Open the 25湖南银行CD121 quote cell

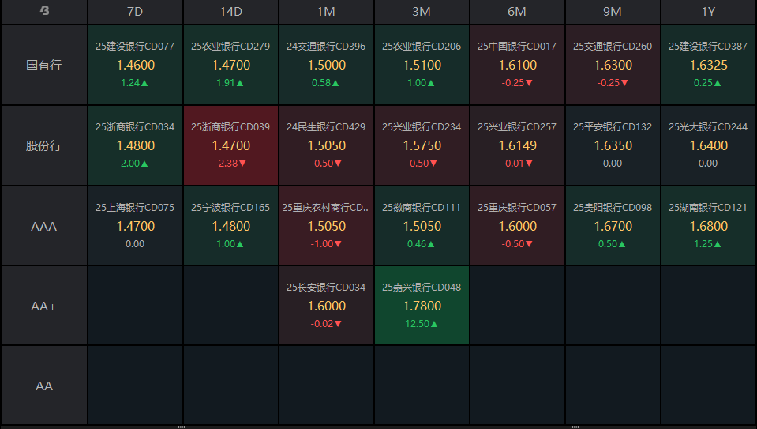(x=708, y=226)
